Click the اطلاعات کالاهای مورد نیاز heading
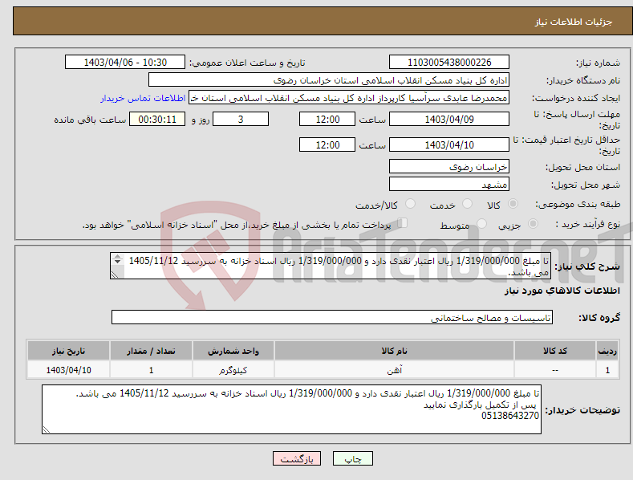This screenshot has height=480, width=633. [x=562, y=291]
